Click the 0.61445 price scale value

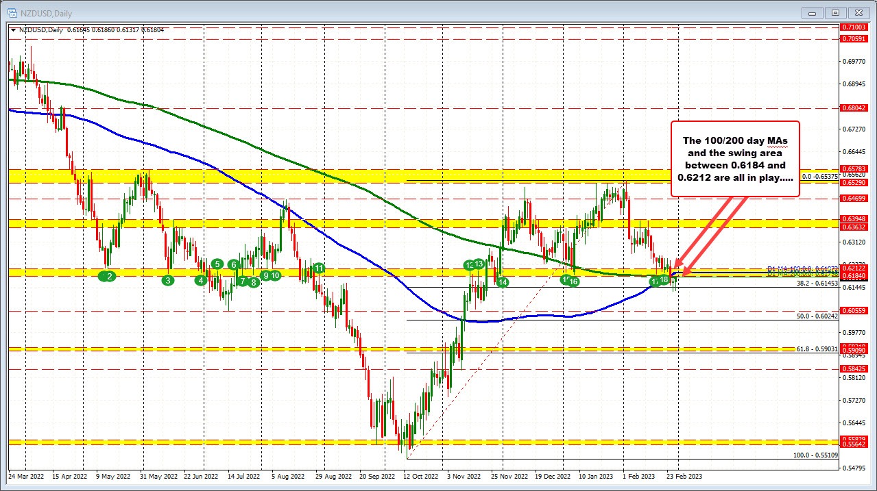tap(854, 287)
